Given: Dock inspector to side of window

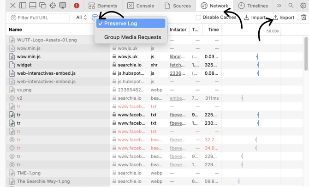Looking at the screenshot, I should (23, 6).
